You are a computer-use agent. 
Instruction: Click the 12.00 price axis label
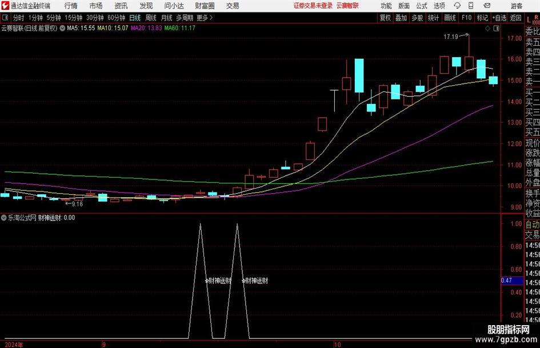(x=514, y=143)
